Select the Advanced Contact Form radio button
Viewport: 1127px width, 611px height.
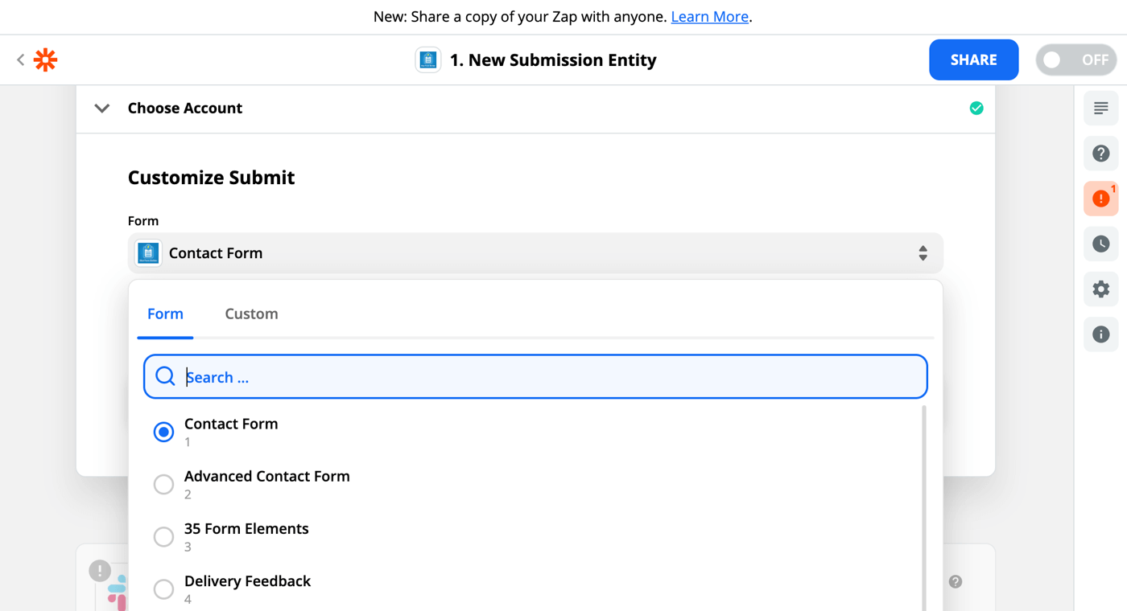tap(164, 484)
